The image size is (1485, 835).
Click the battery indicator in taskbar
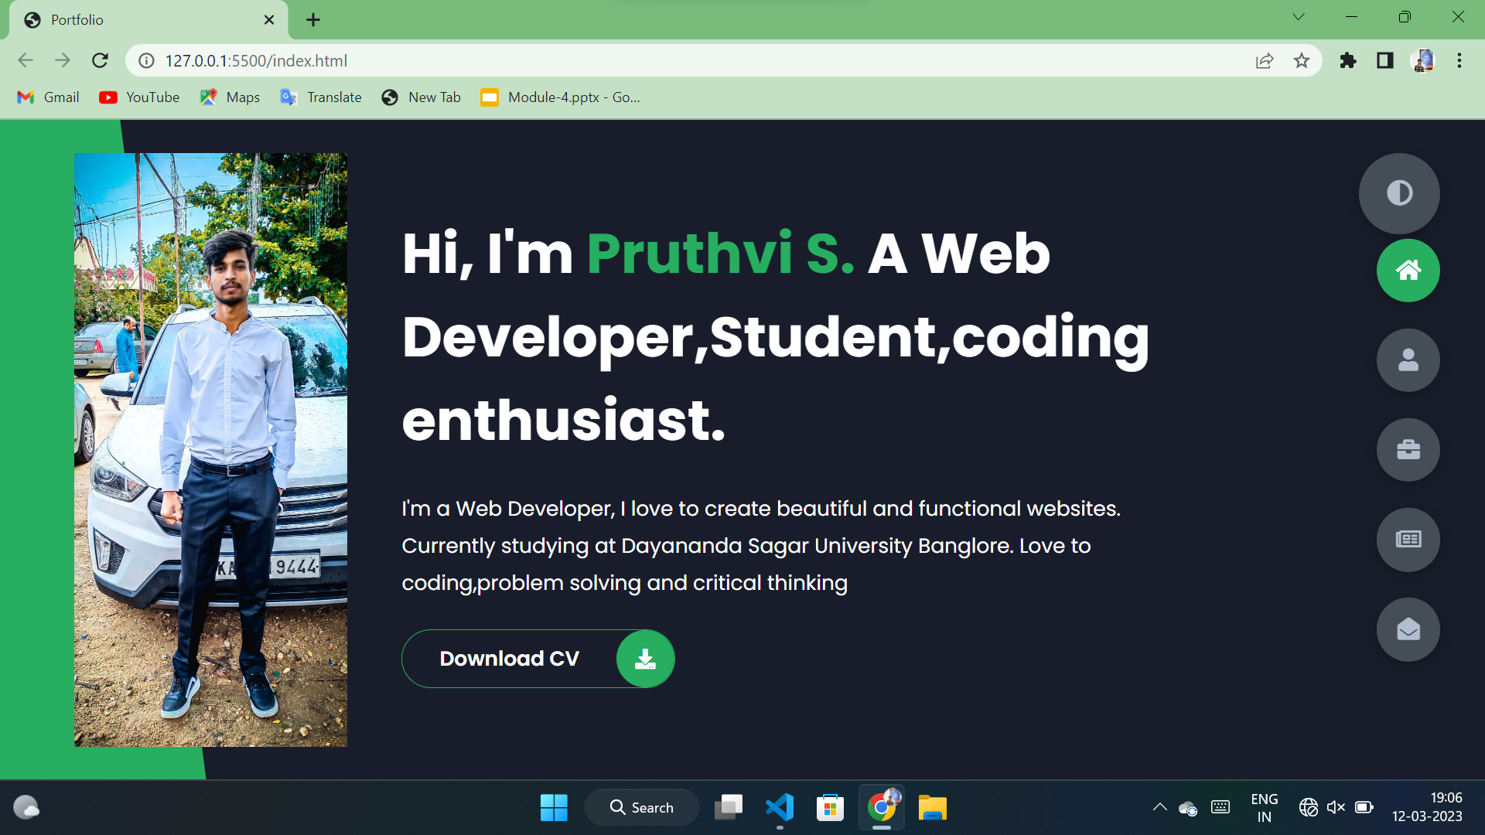click(x=1365, y=807)
